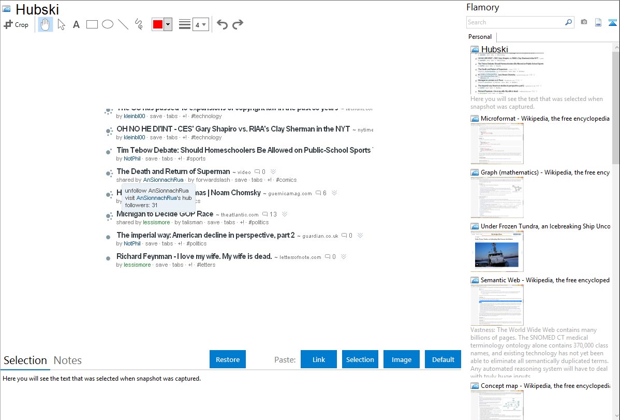Click the Hubski app icon beside the title
Viewport: 620px width, 420px height.
point(6,9)
